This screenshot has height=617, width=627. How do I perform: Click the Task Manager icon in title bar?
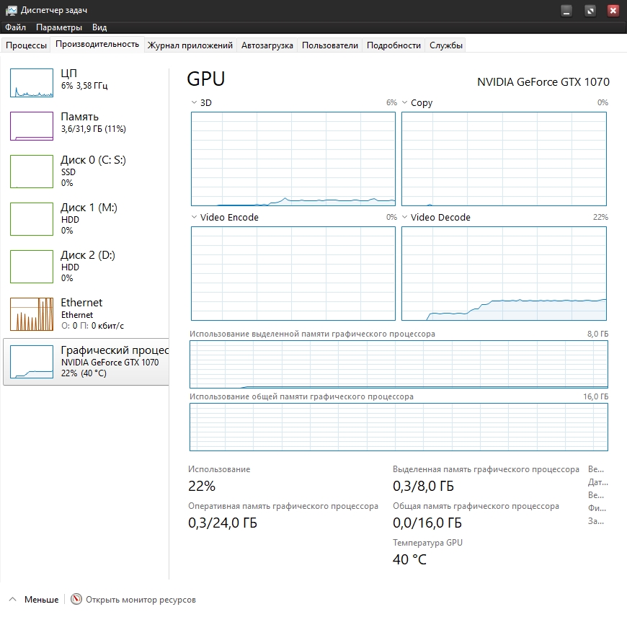pos(11,10)
